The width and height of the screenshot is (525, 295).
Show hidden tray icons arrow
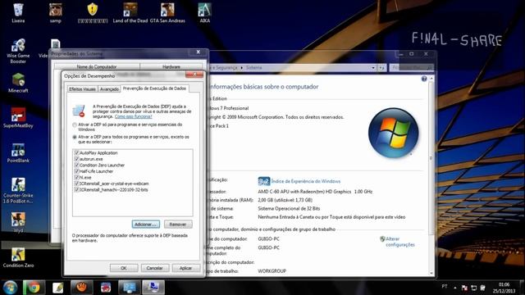tap(455, 288)
